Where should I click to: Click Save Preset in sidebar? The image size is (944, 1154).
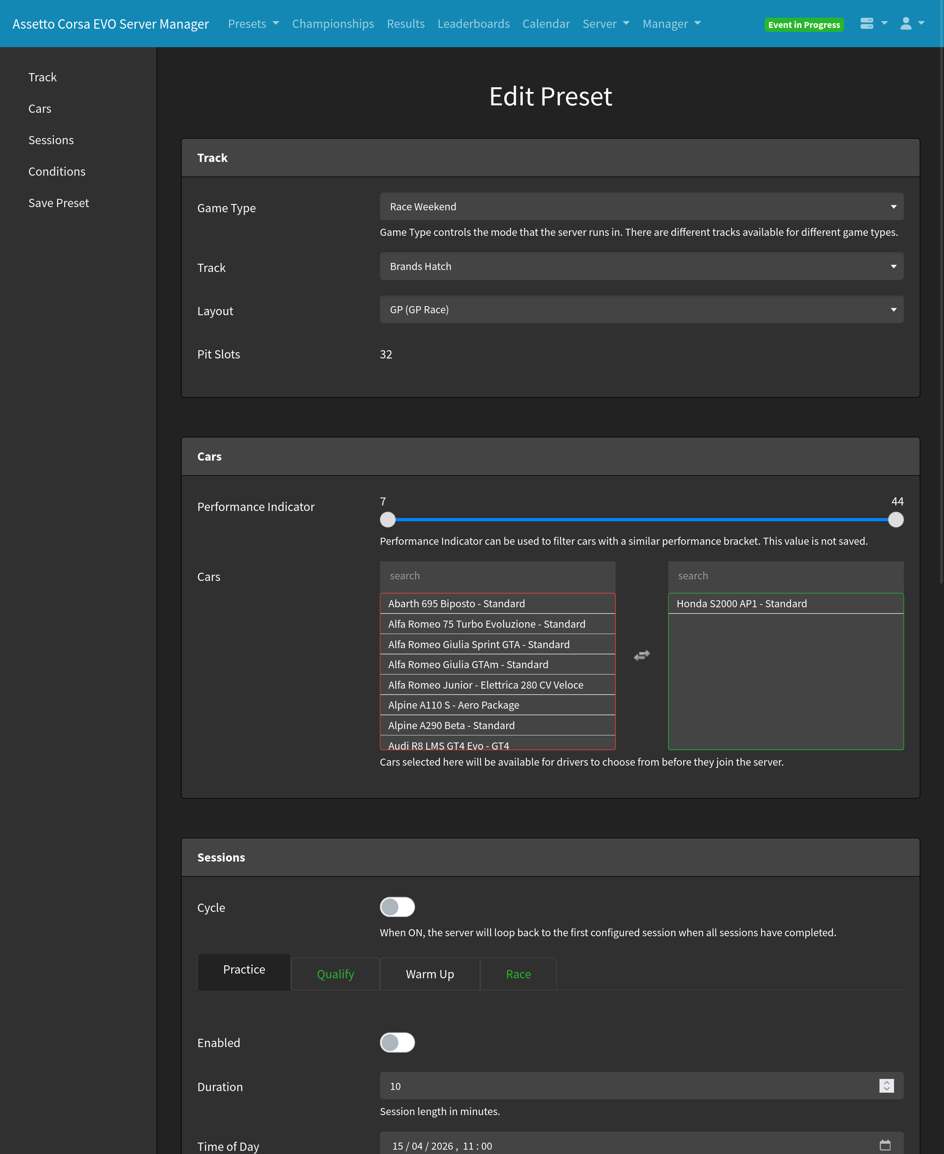coord(59,203)
